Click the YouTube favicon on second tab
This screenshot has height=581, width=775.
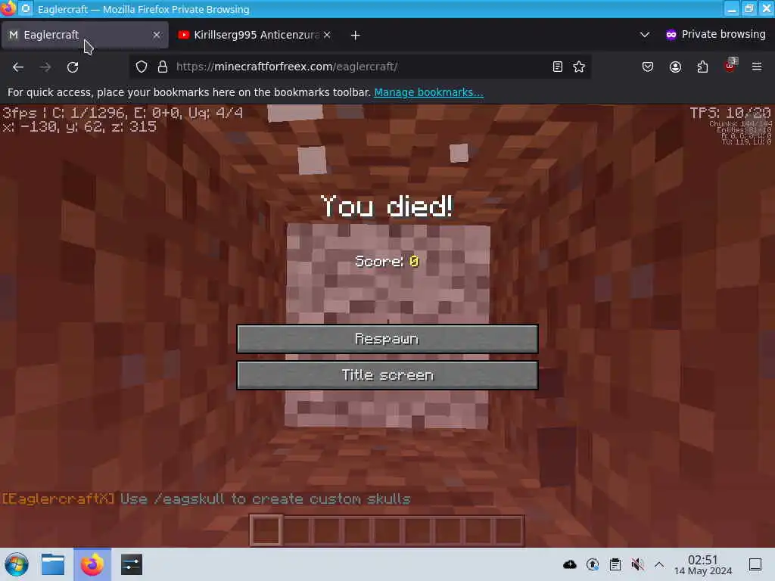183,35
